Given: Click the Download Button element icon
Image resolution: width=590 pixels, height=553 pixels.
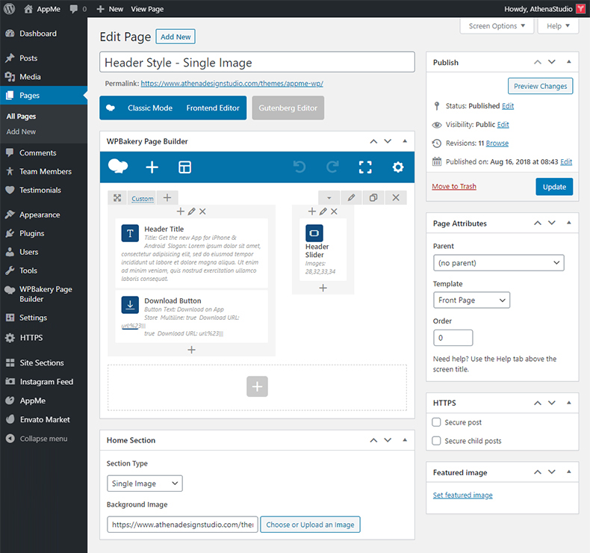Looking at the screenshot, I should point(130,305).
